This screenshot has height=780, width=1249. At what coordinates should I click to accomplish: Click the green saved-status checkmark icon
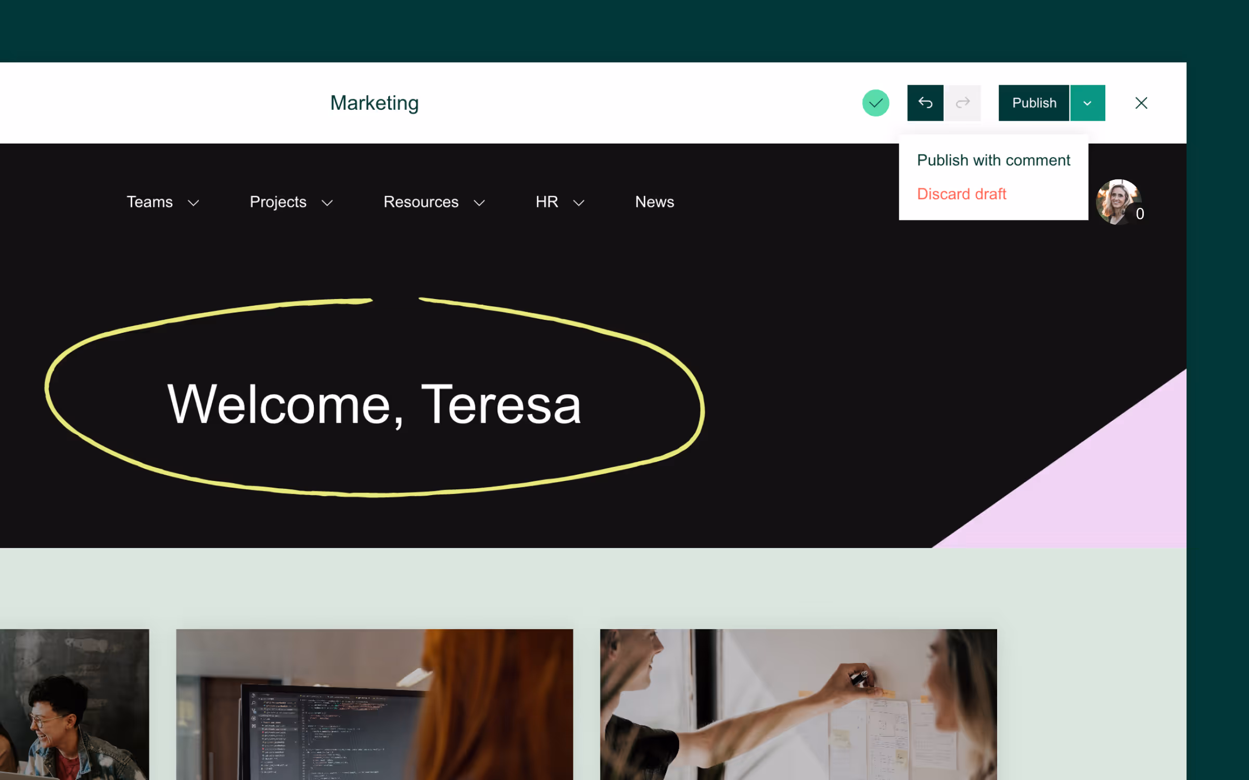click(875, 103)
